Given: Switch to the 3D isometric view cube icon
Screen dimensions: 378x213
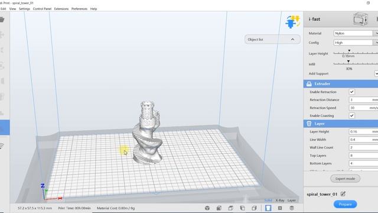Looking at the screenshot, I should point(207,208).
